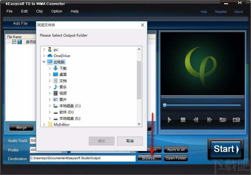Open the Clip menu

(39, 11)
